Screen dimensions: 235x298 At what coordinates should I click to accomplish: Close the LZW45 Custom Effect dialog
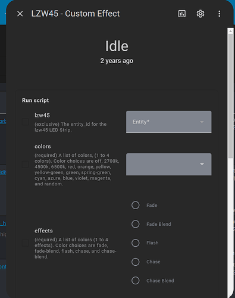tap(20, 14)
